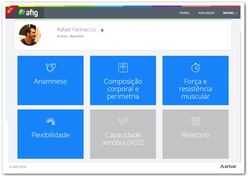
Task: Click the spring icon on Flexibilidade
Action: point(50,121)
